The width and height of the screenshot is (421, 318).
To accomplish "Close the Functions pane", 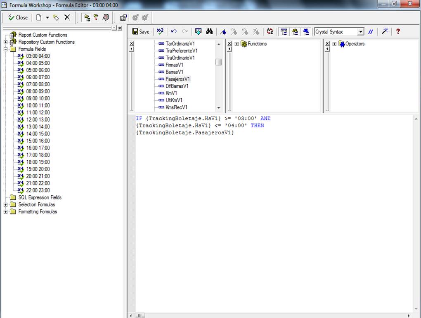I will (x=229, y=43).
